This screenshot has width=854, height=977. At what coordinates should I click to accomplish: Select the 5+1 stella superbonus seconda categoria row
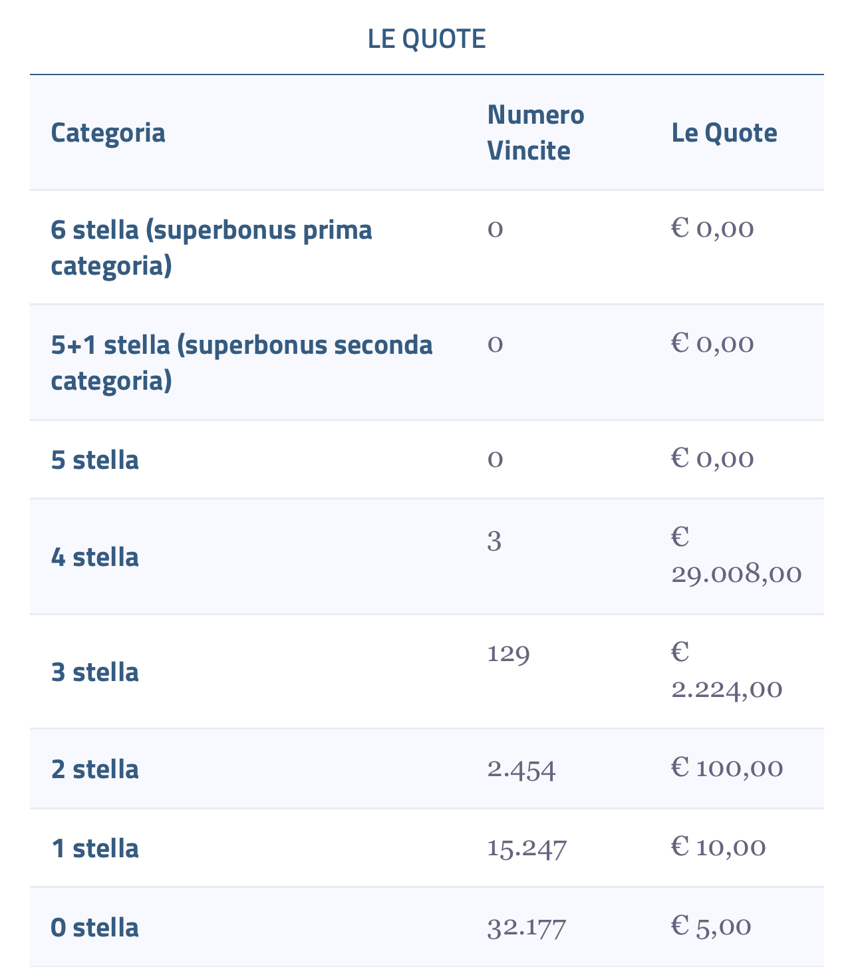(x=427, y=362)
